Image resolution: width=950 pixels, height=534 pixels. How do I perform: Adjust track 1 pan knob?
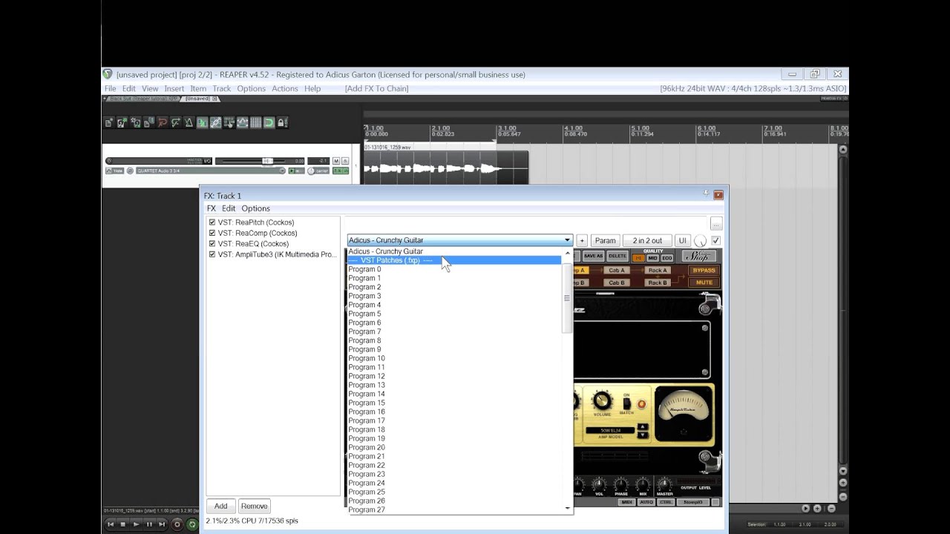311,171
